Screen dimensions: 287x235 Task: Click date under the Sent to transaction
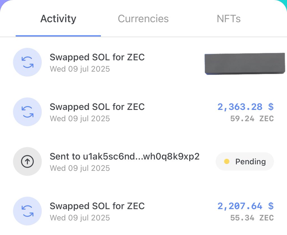click(x=80, y=168)
